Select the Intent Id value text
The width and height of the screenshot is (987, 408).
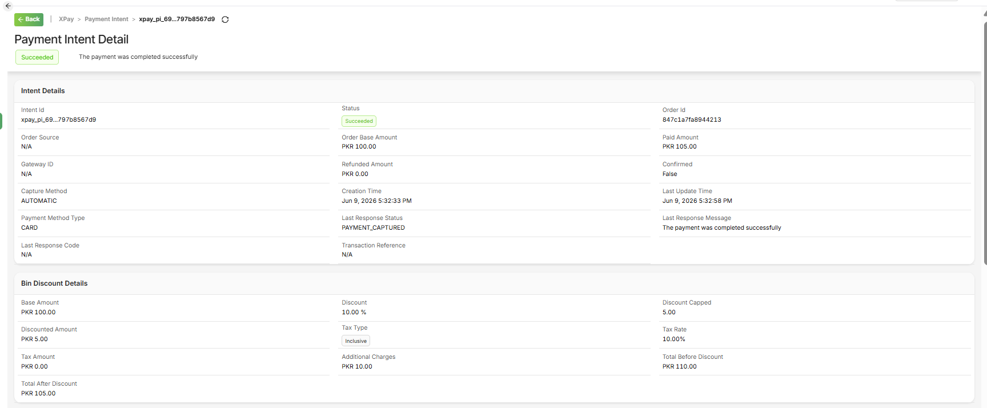point(58,120)
